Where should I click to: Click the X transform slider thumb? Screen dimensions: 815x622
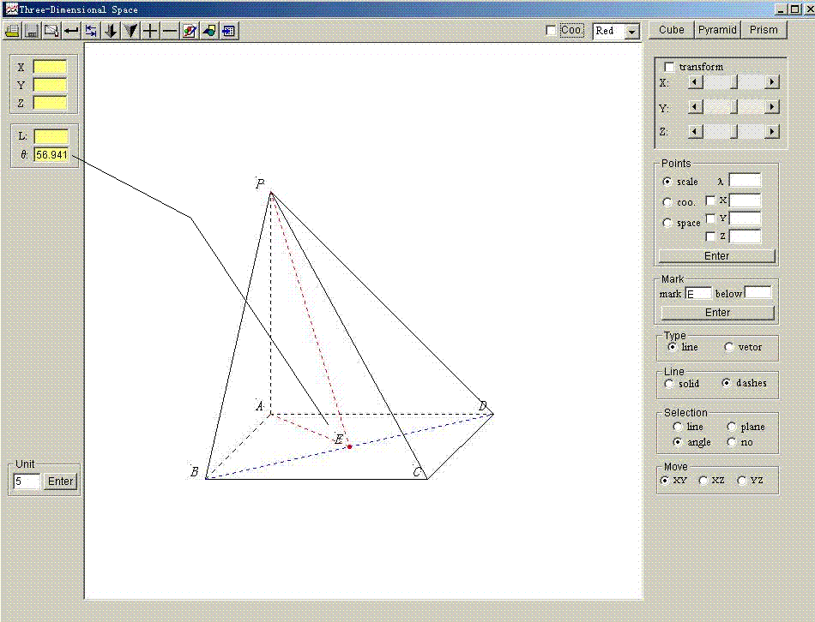tap(733, 82)
